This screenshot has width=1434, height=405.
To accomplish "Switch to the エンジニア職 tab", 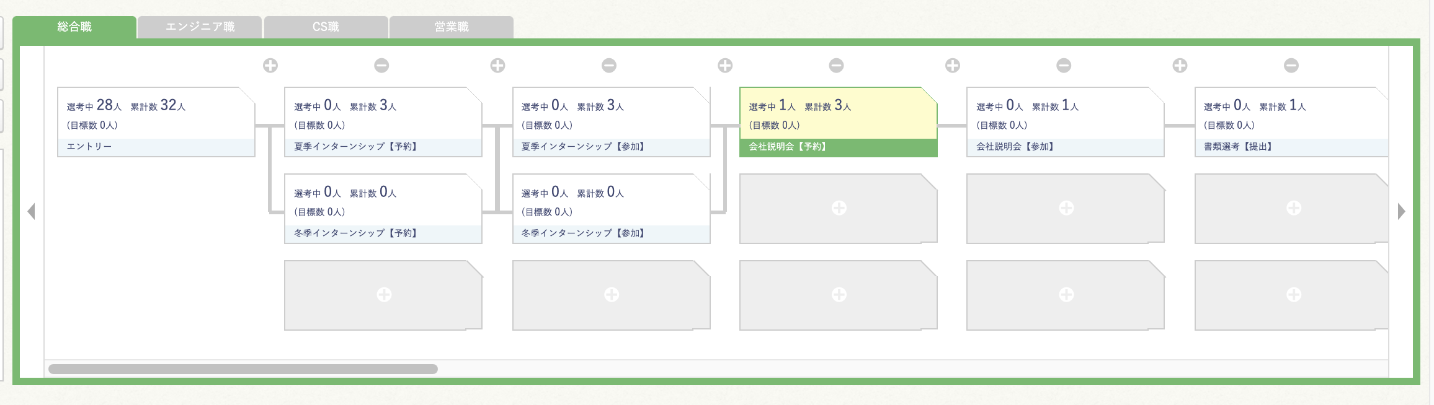I will point(200,27).
